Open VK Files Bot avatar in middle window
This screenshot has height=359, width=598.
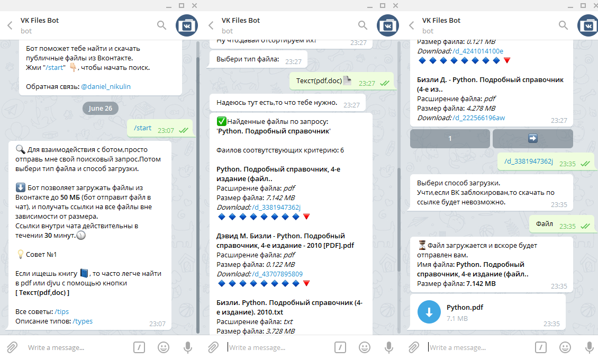coord(387,25)
